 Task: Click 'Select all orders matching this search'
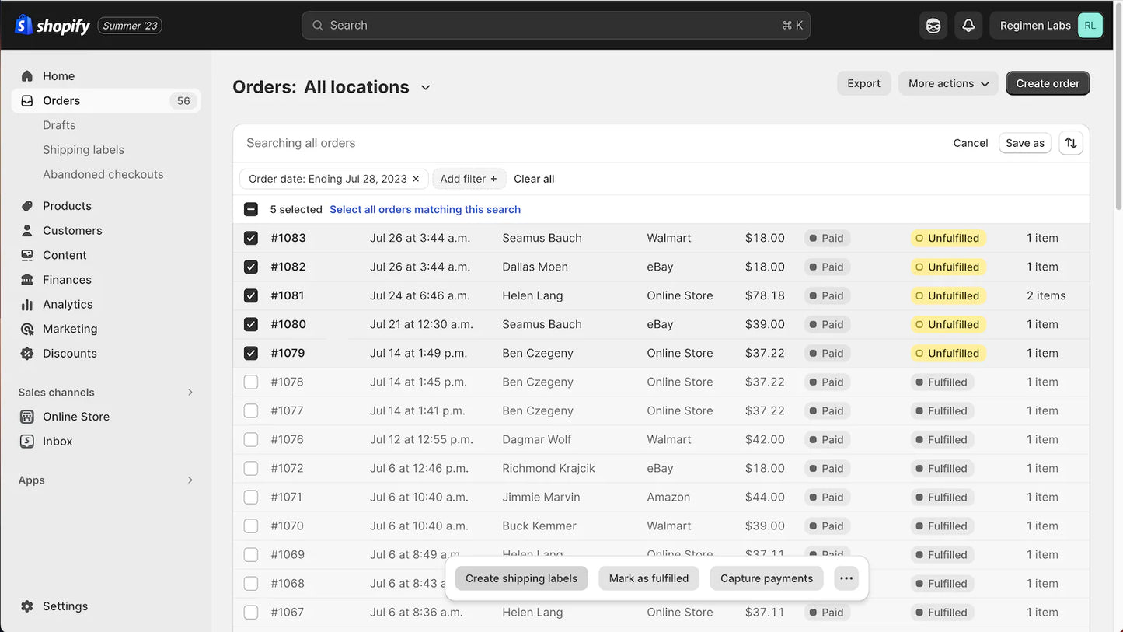(424, 209)
